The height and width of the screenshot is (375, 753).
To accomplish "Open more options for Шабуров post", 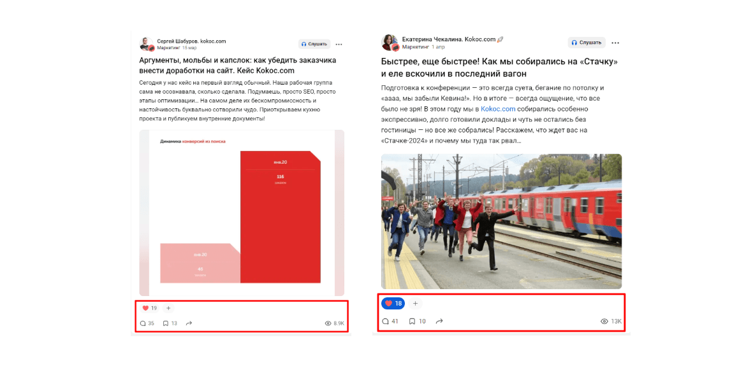I will click(x=339, y=44).
